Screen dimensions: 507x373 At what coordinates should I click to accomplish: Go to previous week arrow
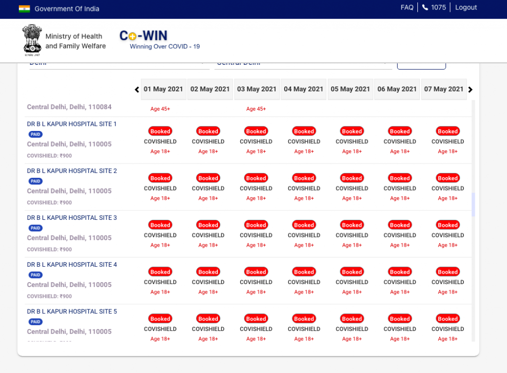(137, 90)
